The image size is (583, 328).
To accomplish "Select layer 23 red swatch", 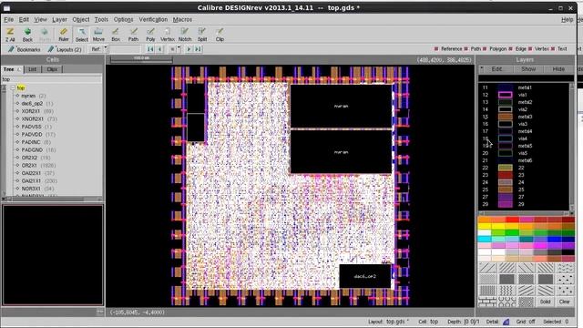I will (506, 175).
